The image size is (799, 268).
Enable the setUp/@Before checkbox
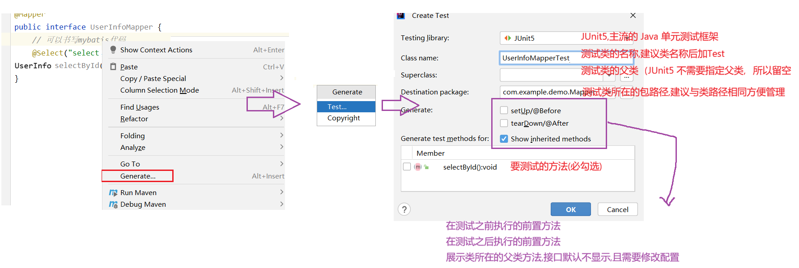point(504,111)
